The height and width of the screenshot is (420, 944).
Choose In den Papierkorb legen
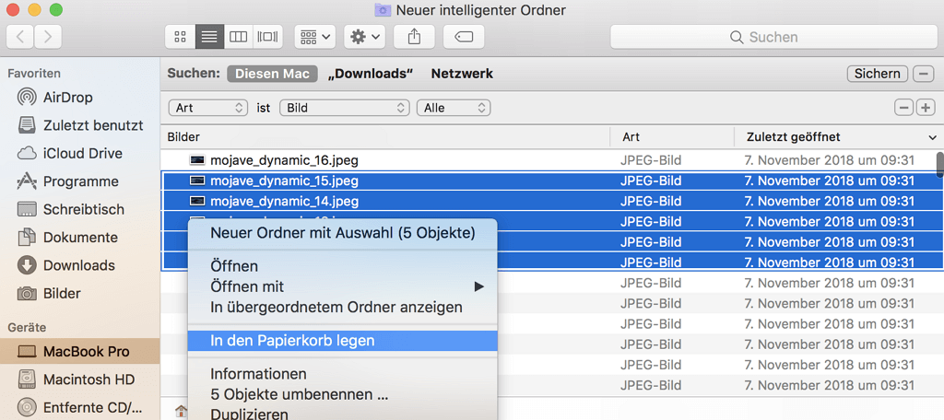point(343,341)
